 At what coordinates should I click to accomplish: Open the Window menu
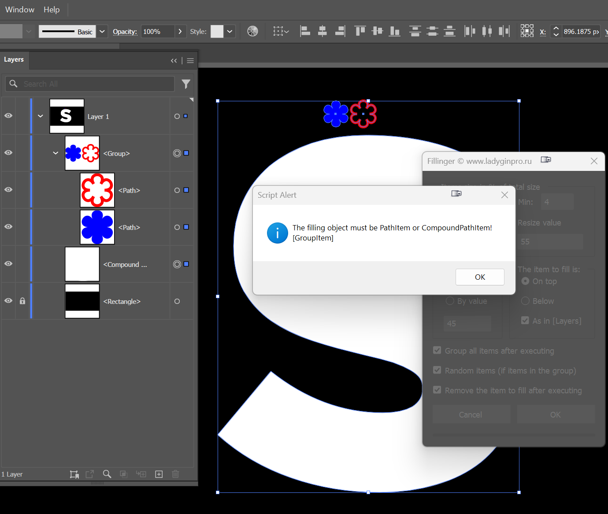(19, 10)
